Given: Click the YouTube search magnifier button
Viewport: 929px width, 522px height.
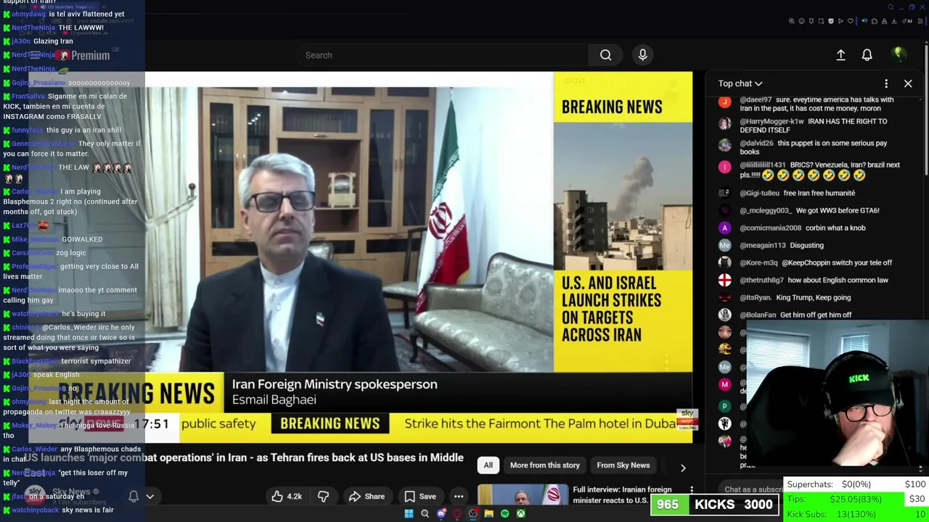Looking at the screenshot, I should click(605, 55).
